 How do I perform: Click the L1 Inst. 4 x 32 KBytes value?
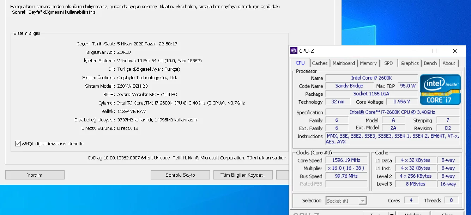click(416, 168)
